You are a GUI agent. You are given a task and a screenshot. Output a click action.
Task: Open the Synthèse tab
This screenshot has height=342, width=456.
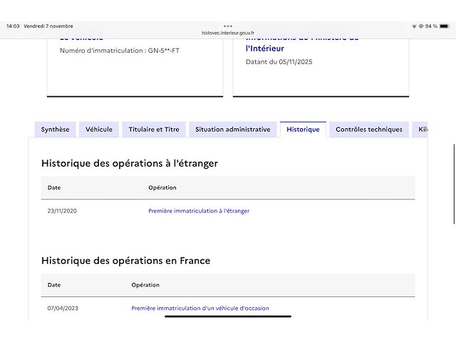click(55, 130)
